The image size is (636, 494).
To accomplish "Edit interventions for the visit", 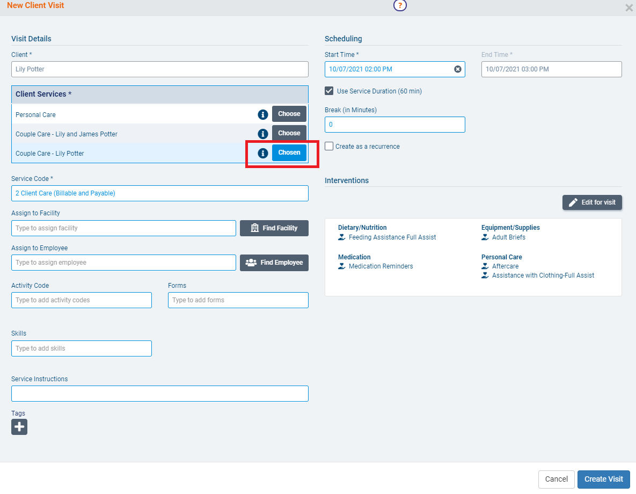I will point(592,202).
